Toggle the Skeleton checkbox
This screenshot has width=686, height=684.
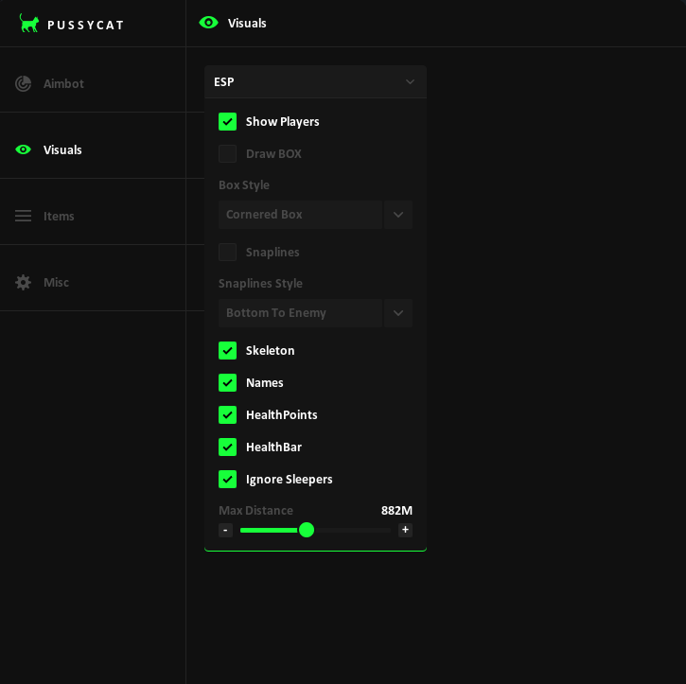pos(227,350)
